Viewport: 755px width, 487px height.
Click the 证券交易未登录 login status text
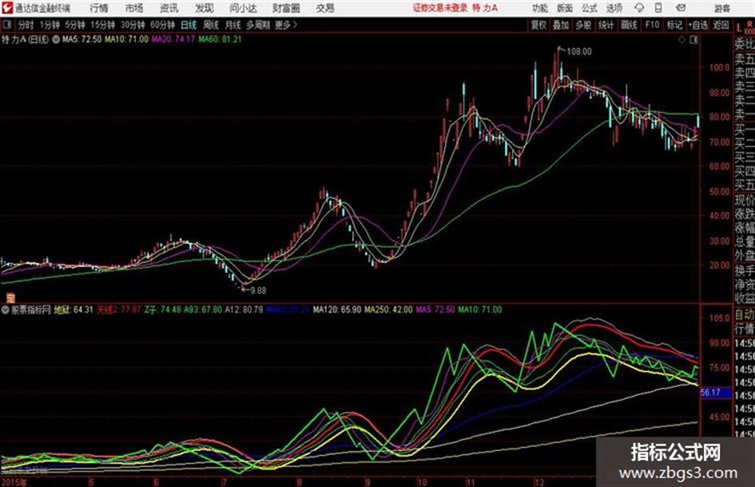click(x=440, y=8)
